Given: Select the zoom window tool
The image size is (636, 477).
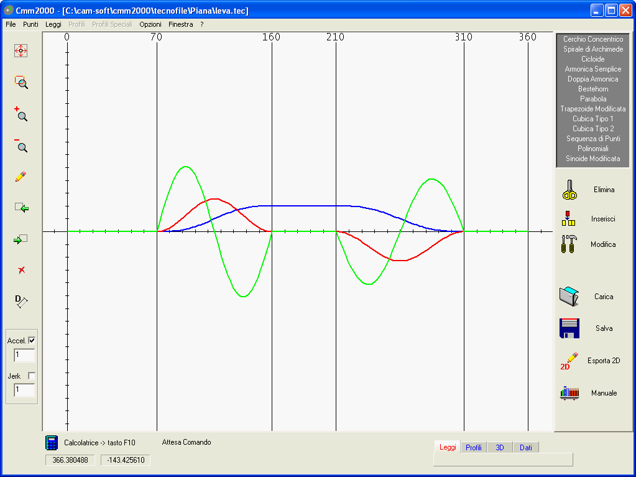Looking at the screenshot, I should tap(21, 82).
